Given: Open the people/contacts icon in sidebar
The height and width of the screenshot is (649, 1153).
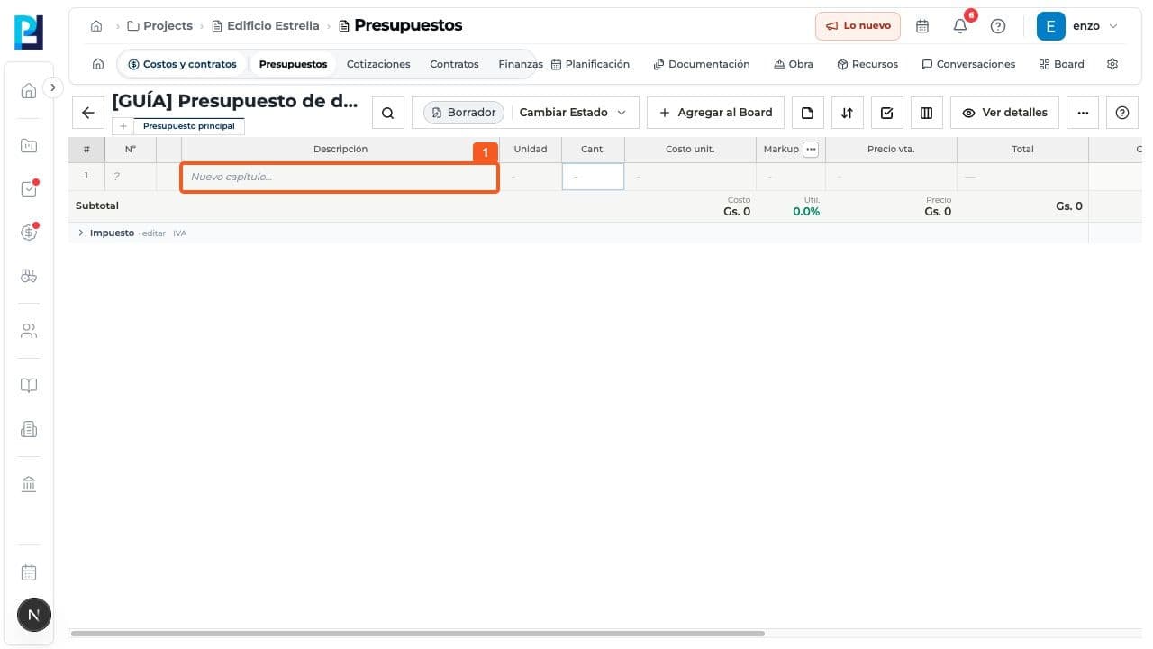Looking at the screenshot, I should coord(29,331).
